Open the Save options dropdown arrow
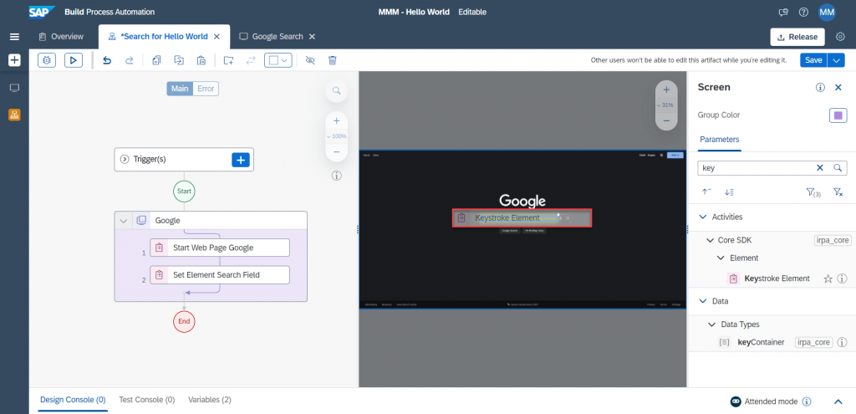Viewport: 856px width, 414px height. 836,60
